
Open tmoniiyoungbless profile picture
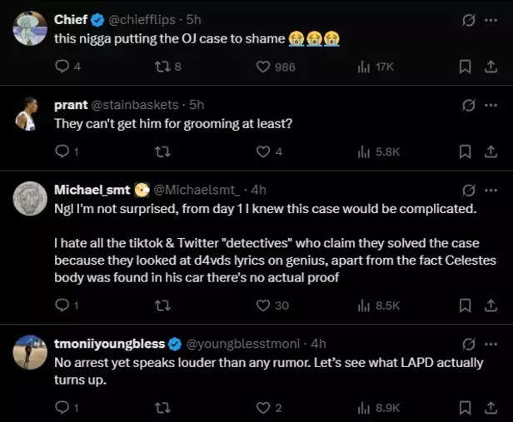pyautogui.click(x=30, y=352)
